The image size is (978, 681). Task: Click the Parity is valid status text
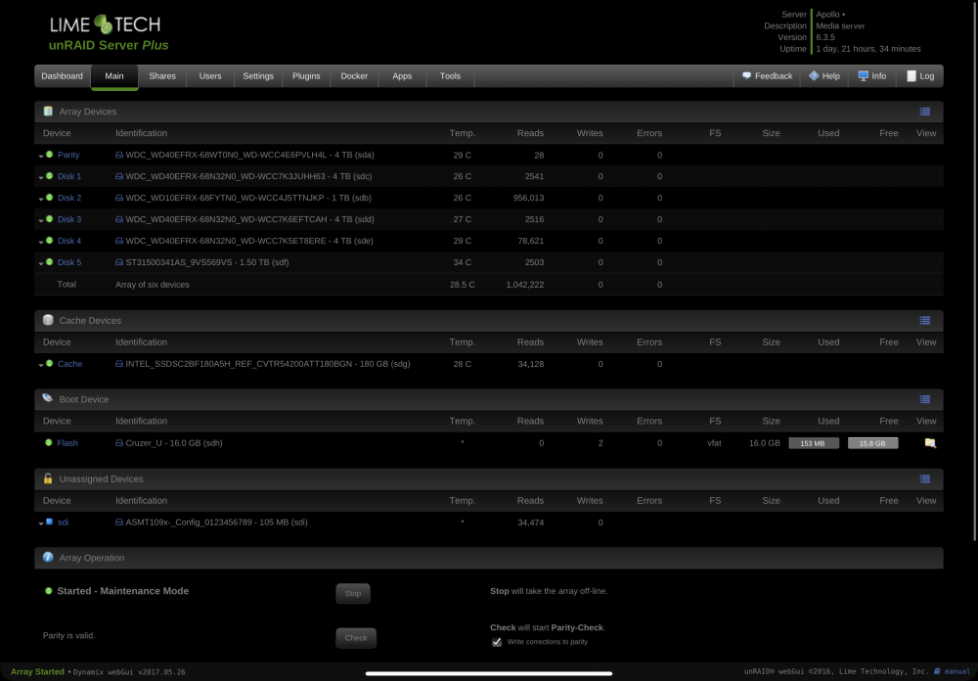[x=69, y=635]
